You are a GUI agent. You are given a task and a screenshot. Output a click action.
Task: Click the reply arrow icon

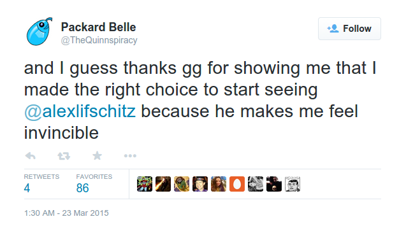click(31, 156)
